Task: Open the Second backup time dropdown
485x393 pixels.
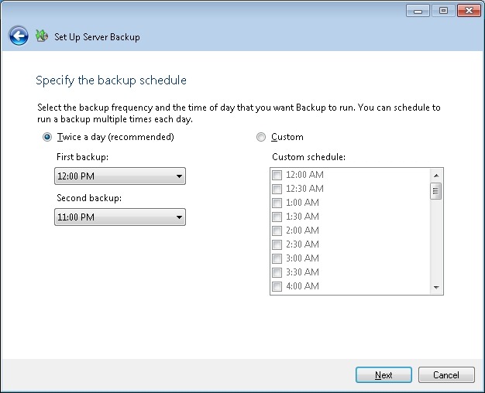Action: click(120, 217)
